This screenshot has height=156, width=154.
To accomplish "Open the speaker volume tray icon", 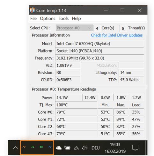I will pos(84,148).
